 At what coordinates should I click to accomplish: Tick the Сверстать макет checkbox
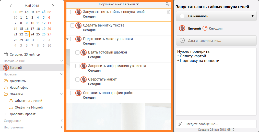[77, 80]
